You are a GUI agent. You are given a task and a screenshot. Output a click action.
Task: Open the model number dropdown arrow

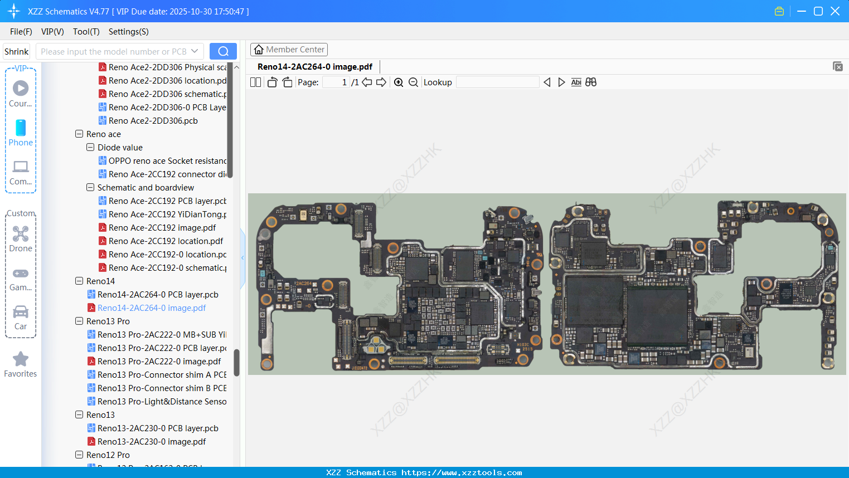[x=195, y=51]
